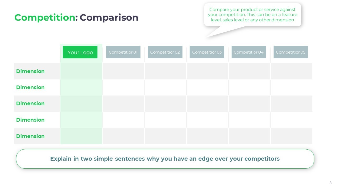Viewport: 338px width, 190px height.
Task: Click the fifth Dimension row label
Action: click(x=30, y=136)
